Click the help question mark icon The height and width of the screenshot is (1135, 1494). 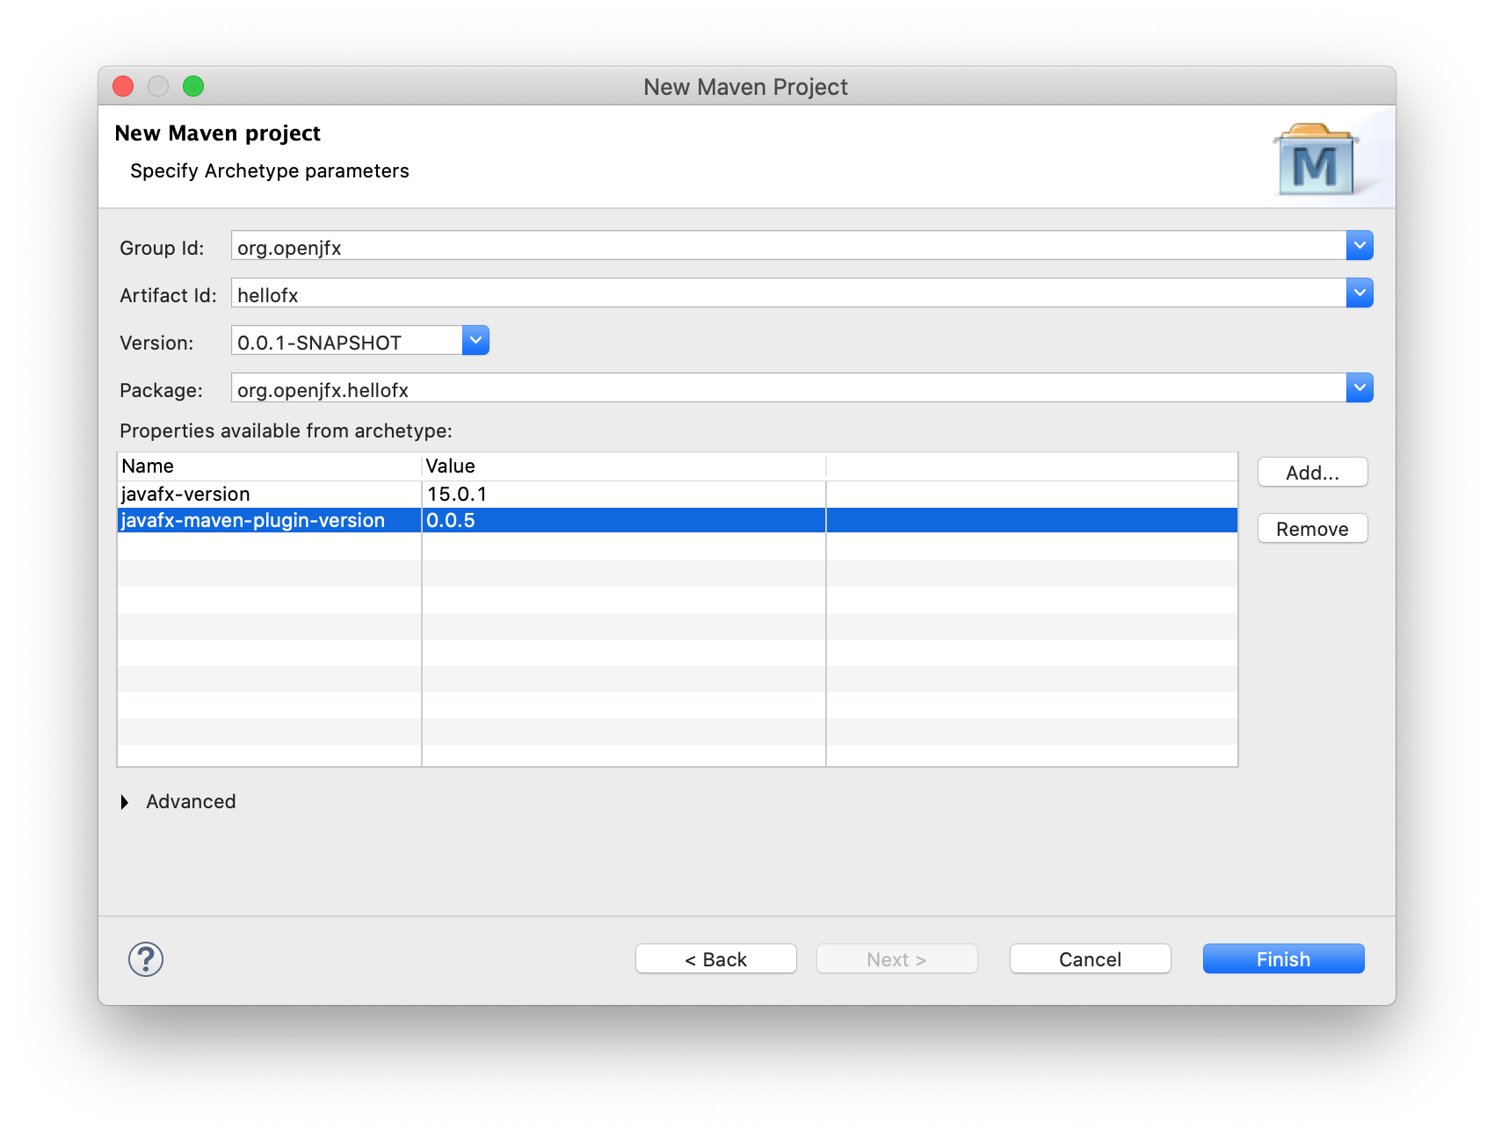(x=146, y=959)
